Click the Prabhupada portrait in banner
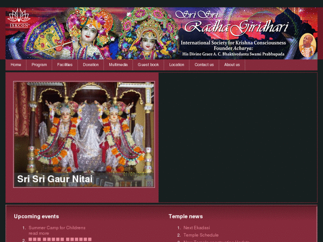 [x=307, y=45]
